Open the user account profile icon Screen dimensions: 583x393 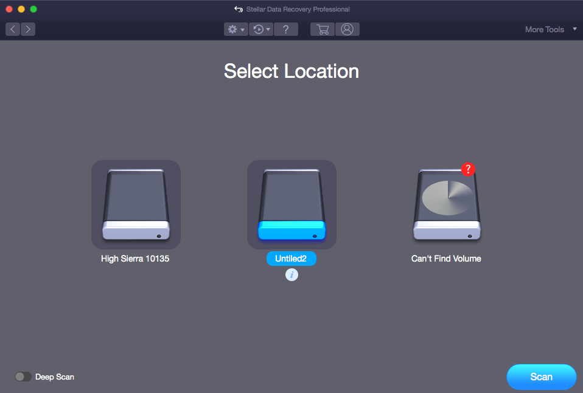(x=347, y=29)
